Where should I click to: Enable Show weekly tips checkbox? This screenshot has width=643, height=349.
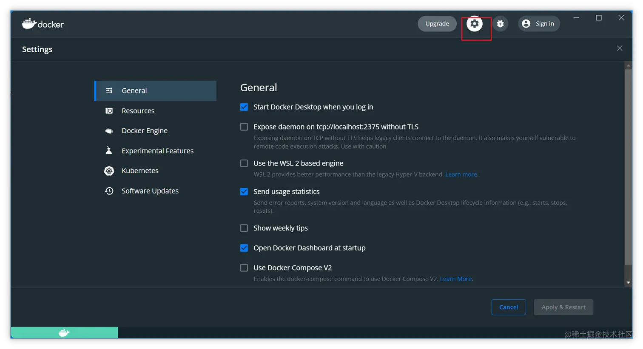click(244, 228)
